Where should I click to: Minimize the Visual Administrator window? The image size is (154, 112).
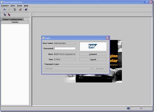(x=144, y=2)
